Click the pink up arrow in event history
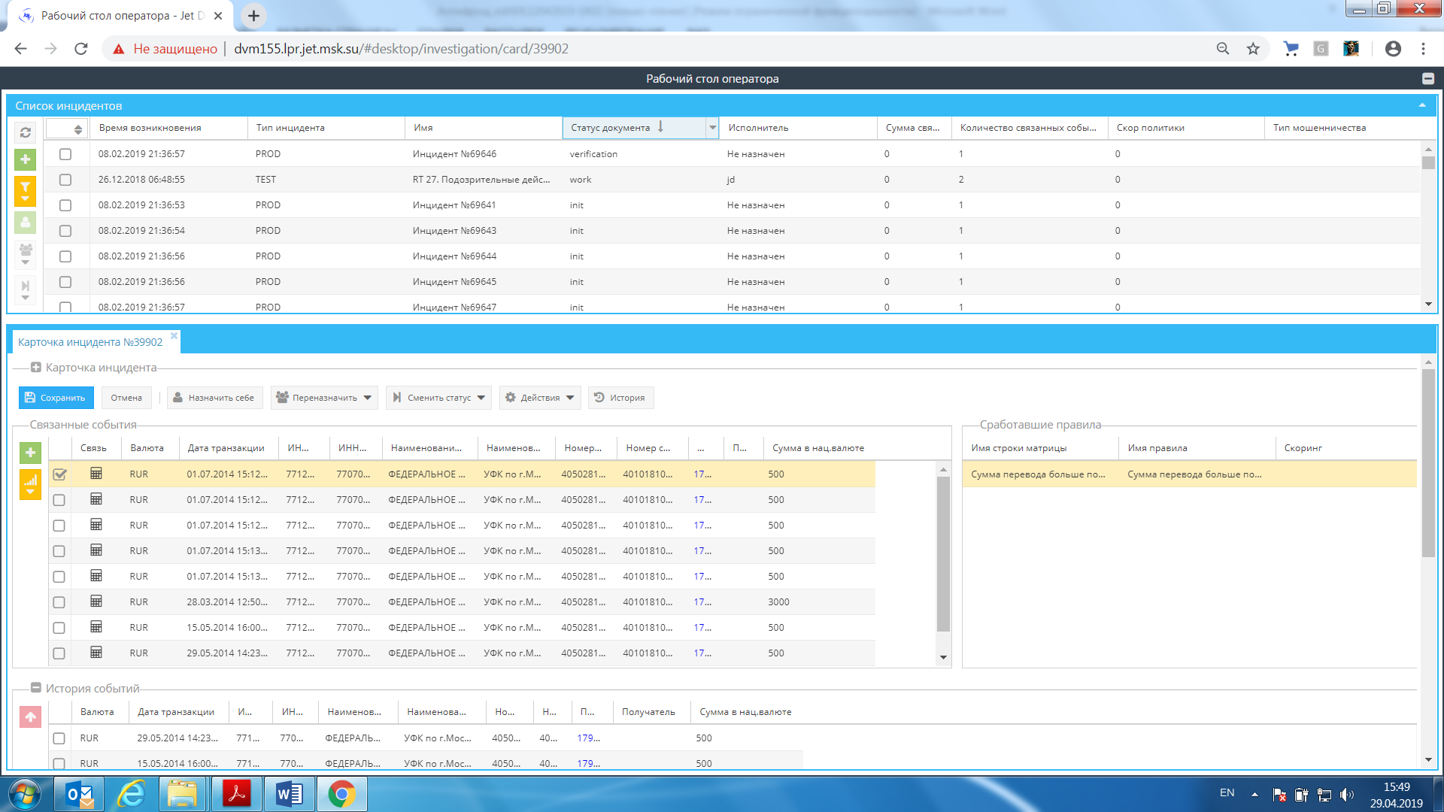Image resolution: width=1444 pixels, height=812 pixels. click(x=30, y=717)
